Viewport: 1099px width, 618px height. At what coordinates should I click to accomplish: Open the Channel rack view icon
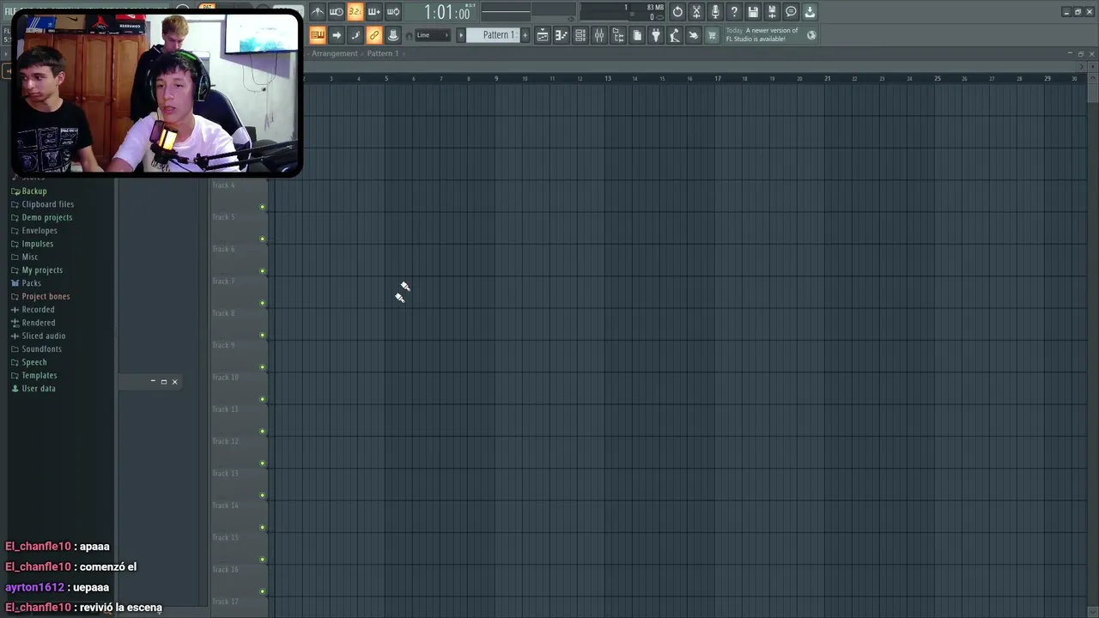coord(580,35)
